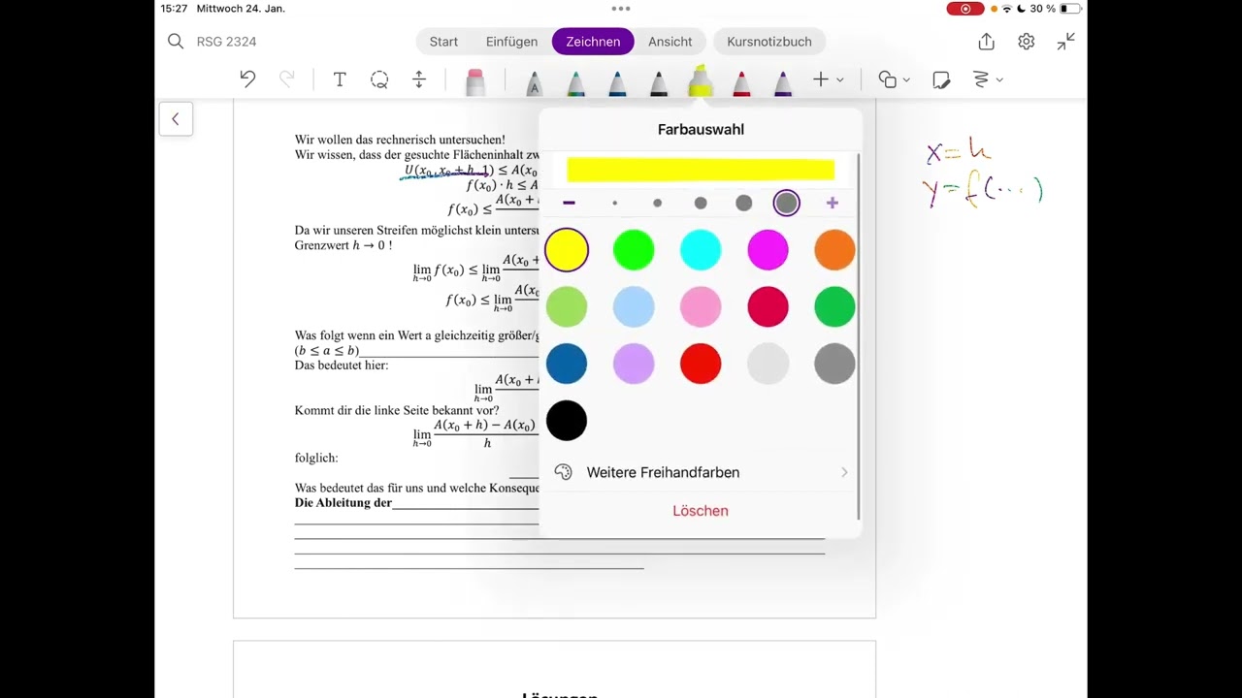Choose the smallest stroke thickness dot
1242x698 pixels.
tap(615, 203)
